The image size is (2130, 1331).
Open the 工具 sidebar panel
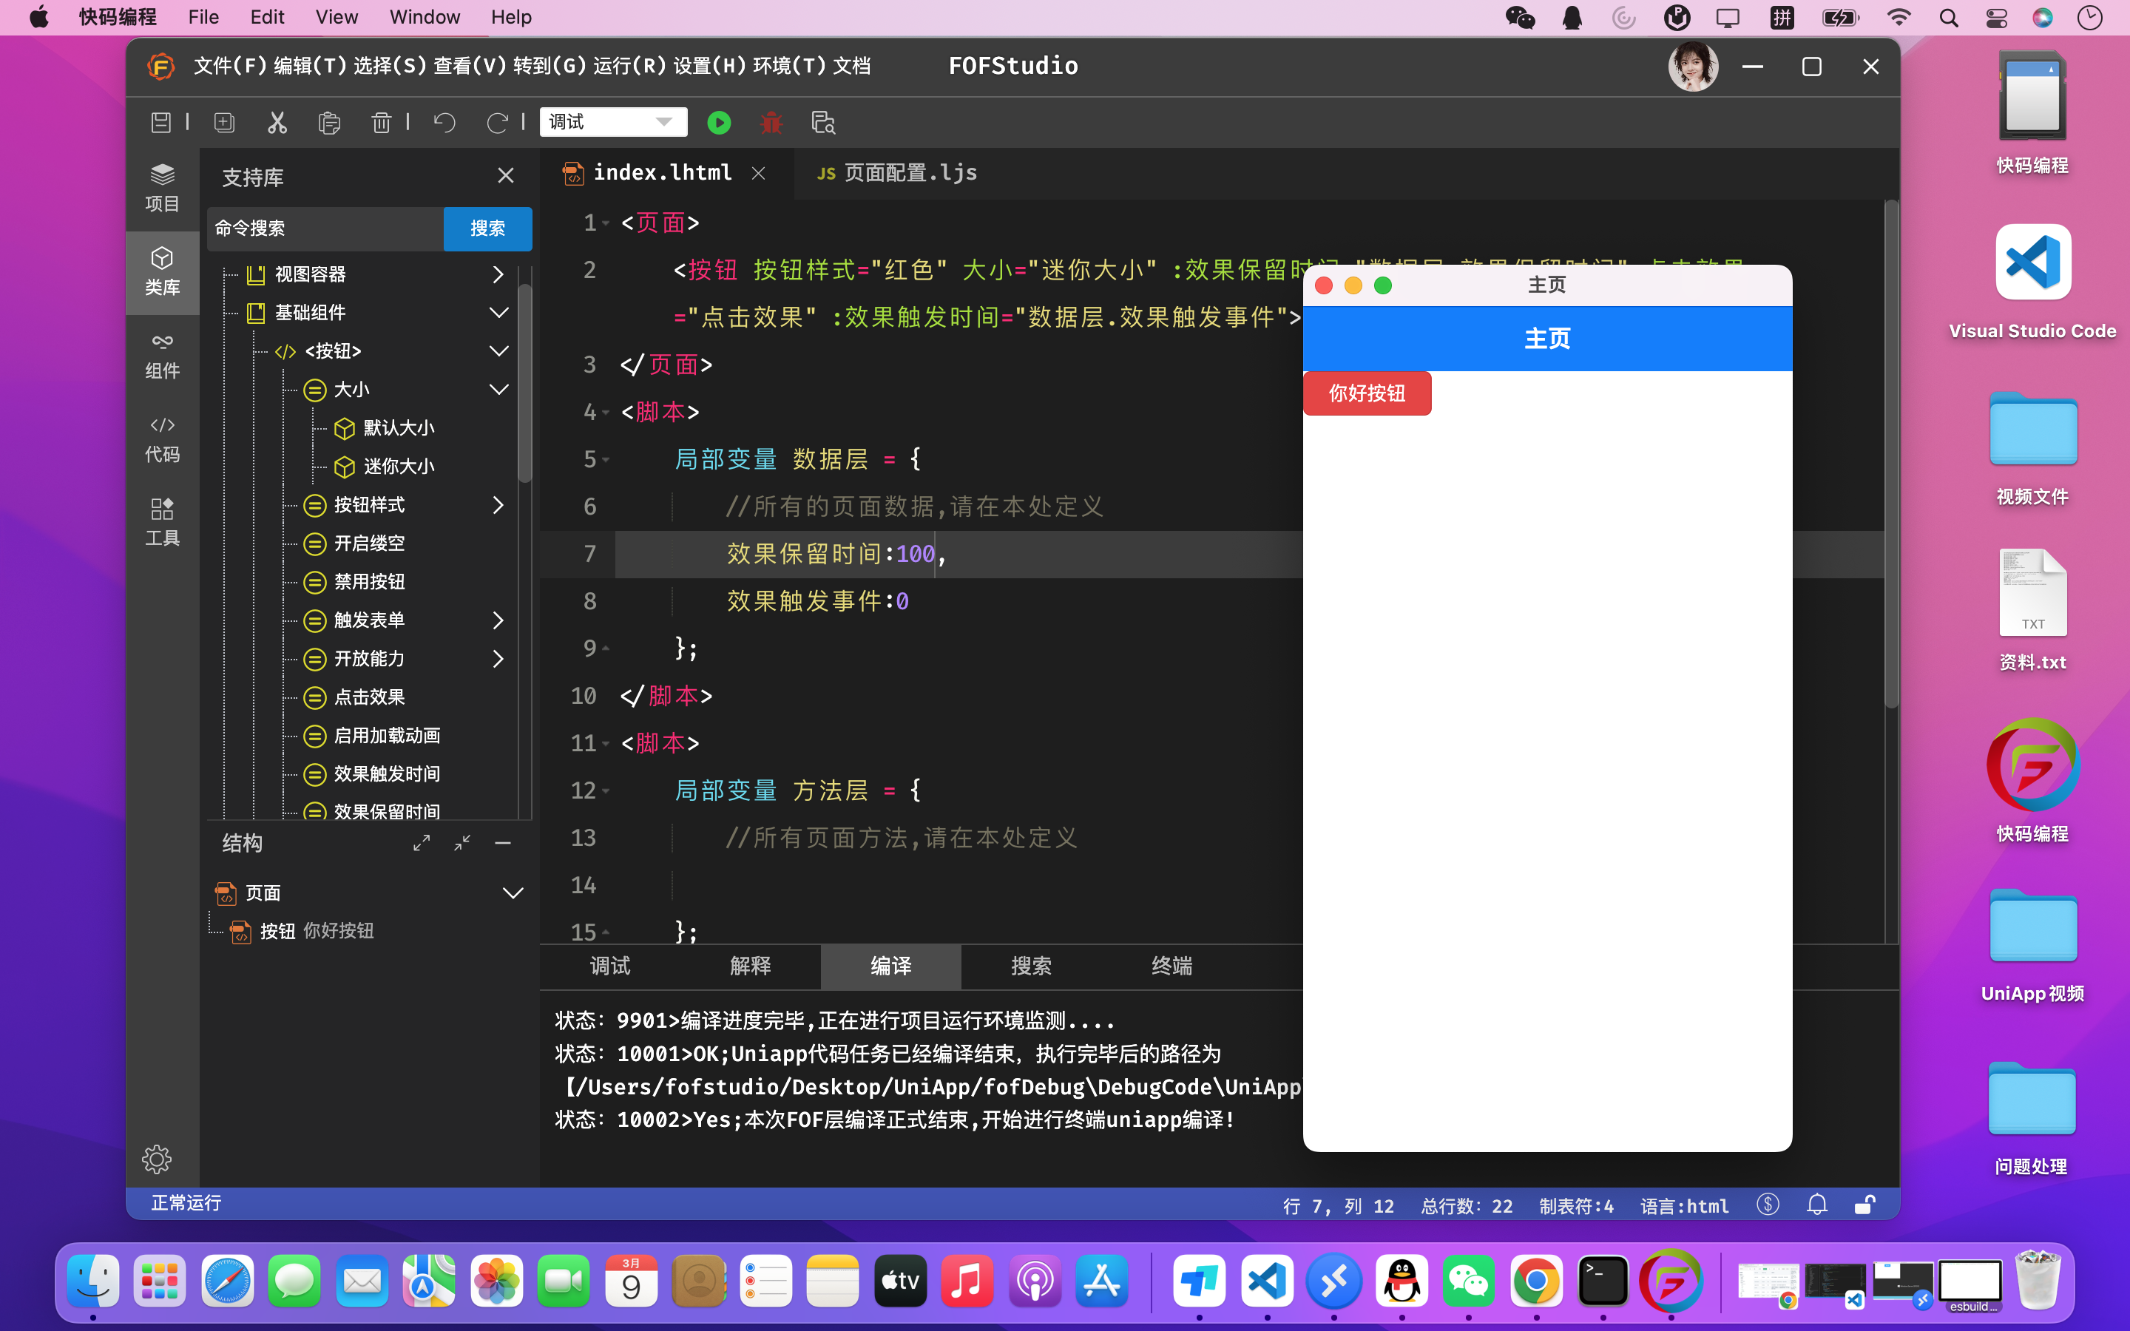pyautogui.click(x=162, y=523)
